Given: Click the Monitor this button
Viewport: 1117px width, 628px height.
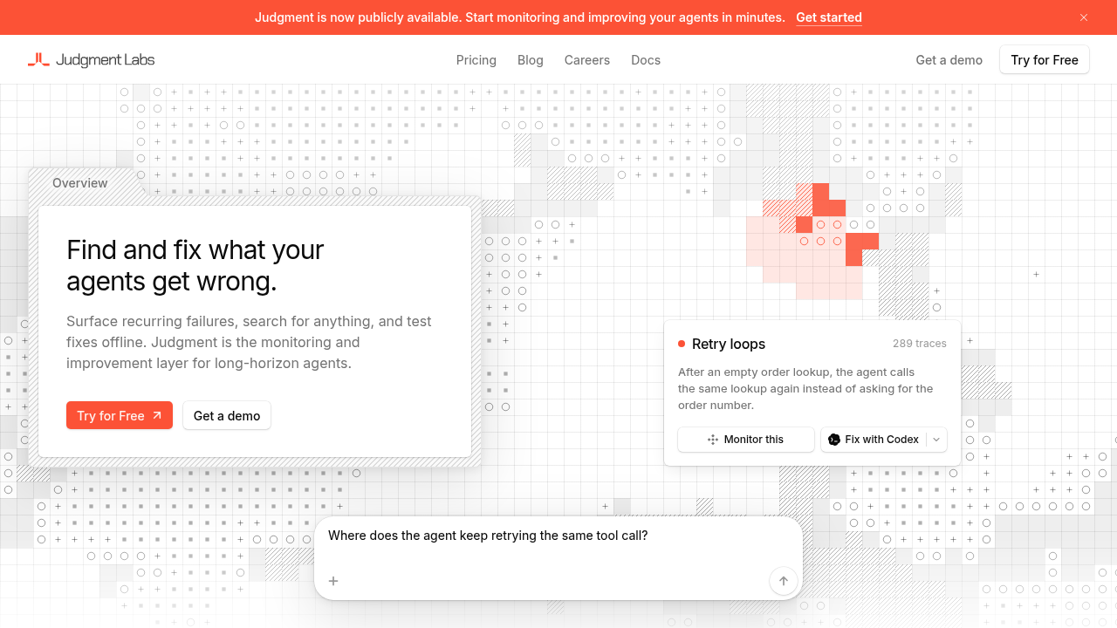Looking at the screenshot, I should point(746,440).
